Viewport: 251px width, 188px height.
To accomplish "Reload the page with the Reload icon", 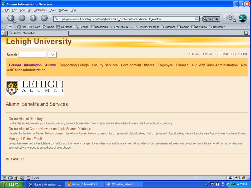I will pyautogui.click(x=33, y=18).
